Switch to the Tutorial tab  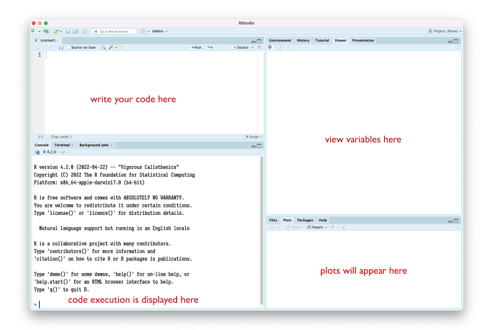click(x=322, y=40)
